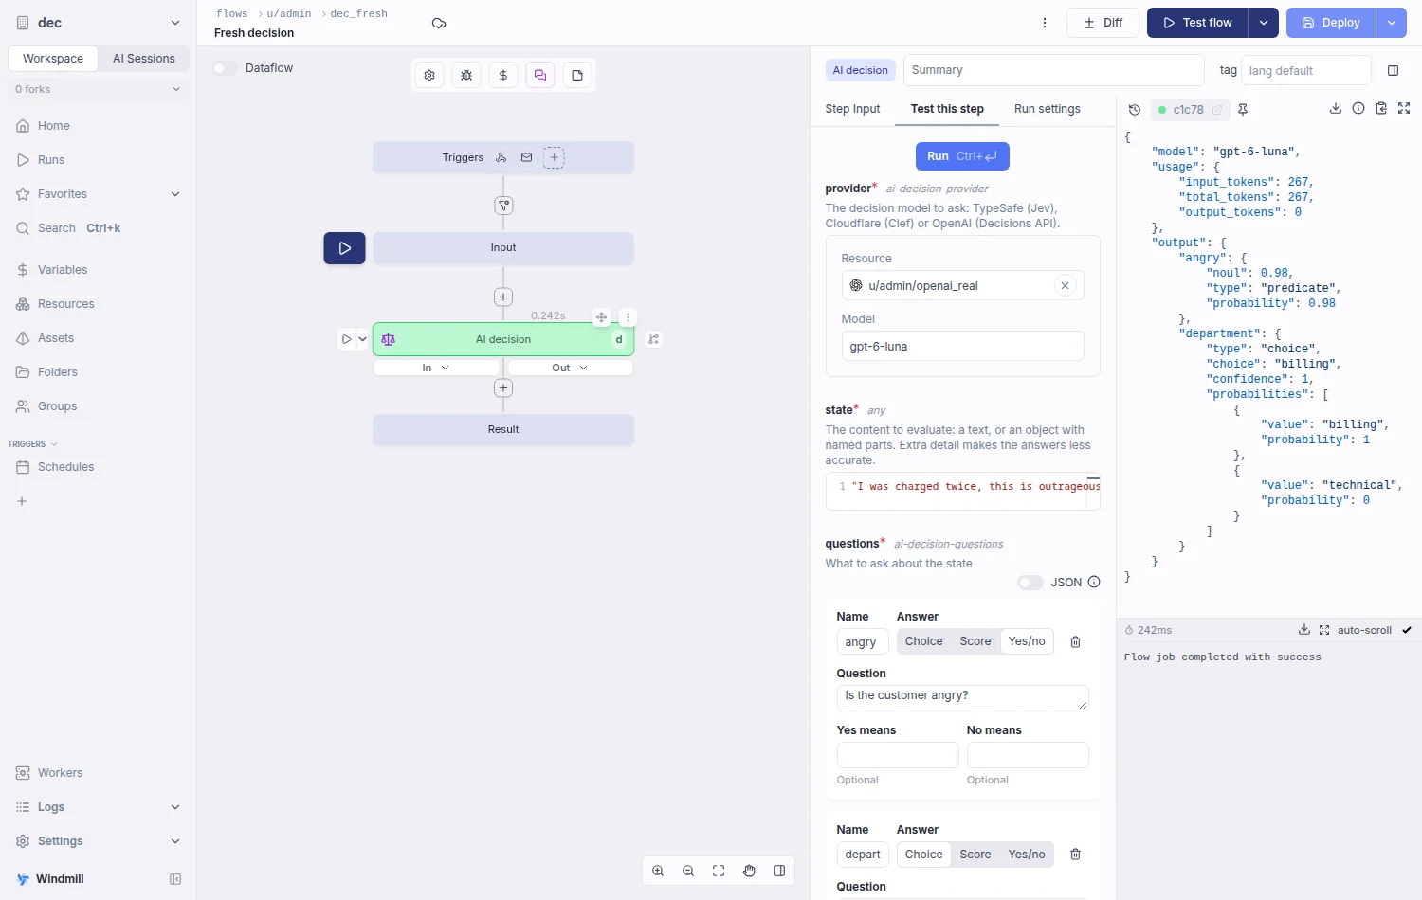Click the cloud sync status icon

tap(439, 24)
